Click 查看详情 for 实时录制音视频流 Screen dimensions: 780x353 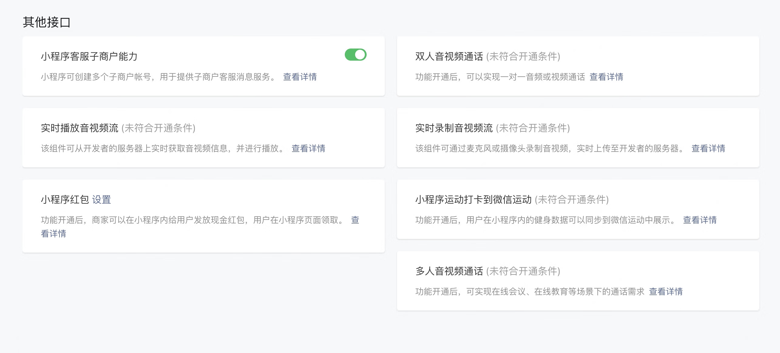[708, 149]
